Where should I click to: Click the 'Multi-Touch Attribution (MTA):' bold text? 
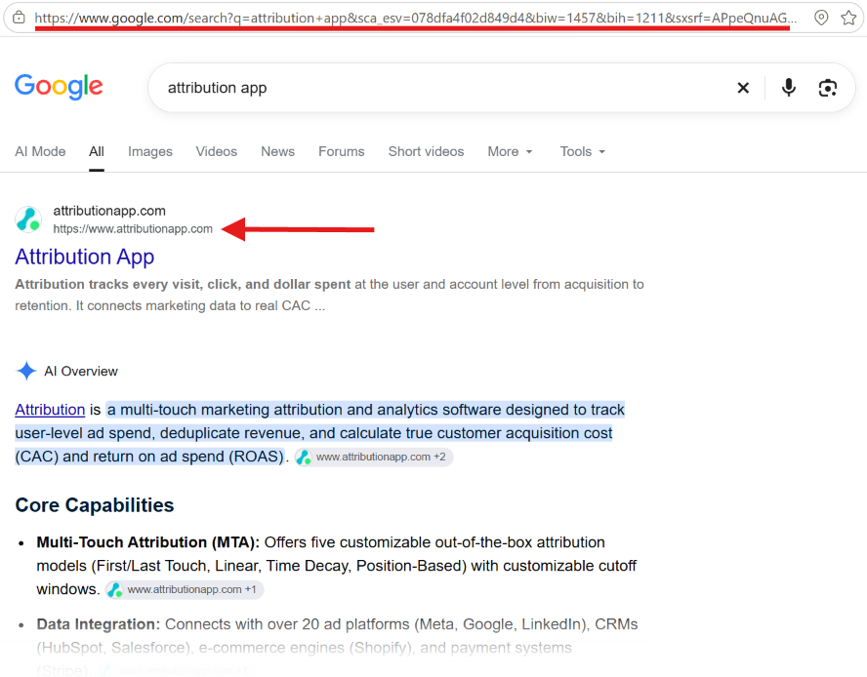coord(148,542)
